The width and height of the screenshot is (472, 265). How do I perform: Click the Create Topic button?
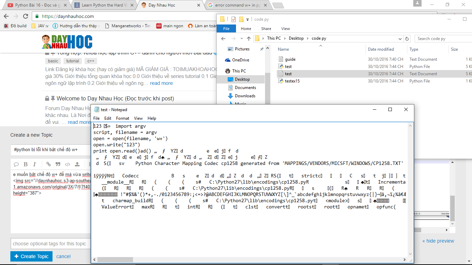(x=31, y=256)
